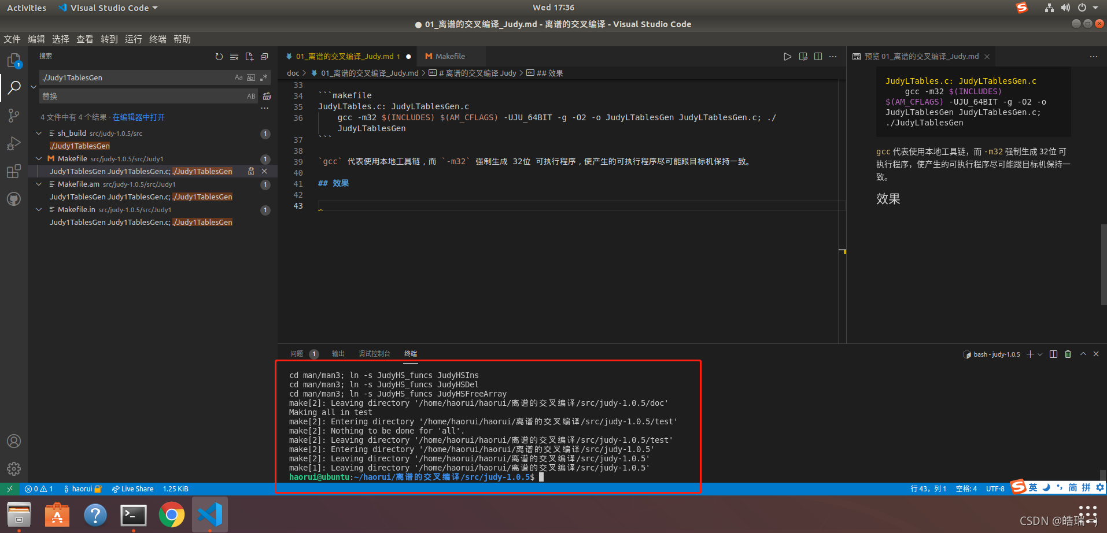
Task: Open Visual Studio Code app menu dropdown
Action: [108, 8]
